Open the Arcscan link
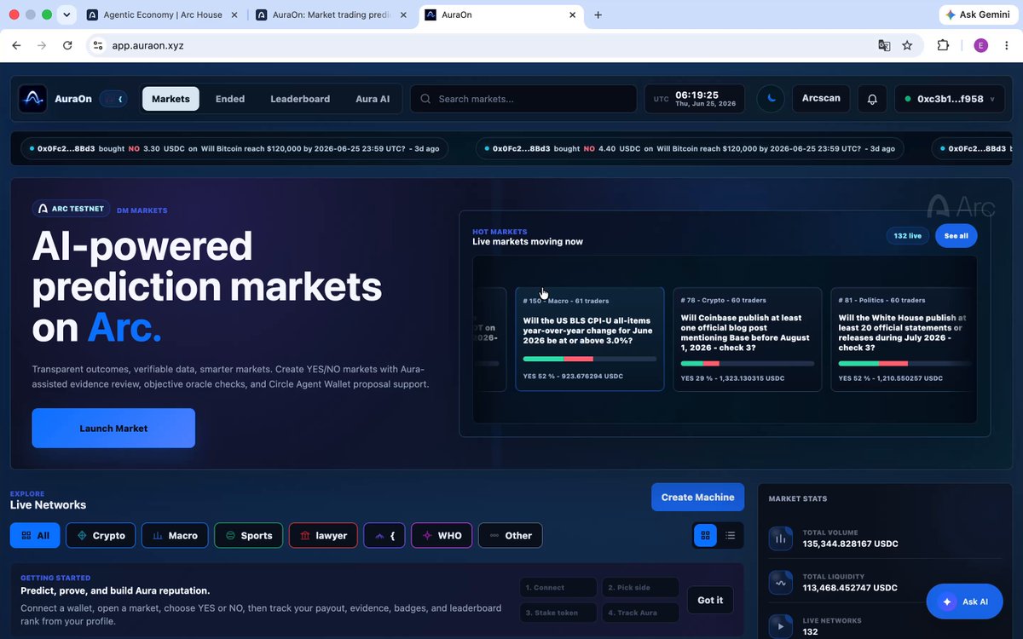The height and width of the screenshot is (639, 1023). point(821,99)
